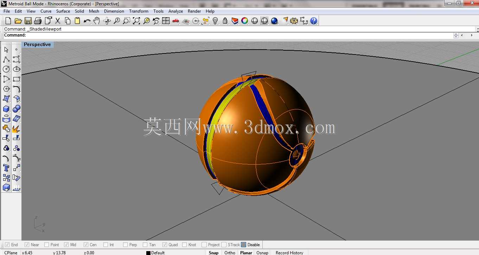The image size is (479, 255).
Task: Enable the Project checkbox
Action: coord(204,245)
